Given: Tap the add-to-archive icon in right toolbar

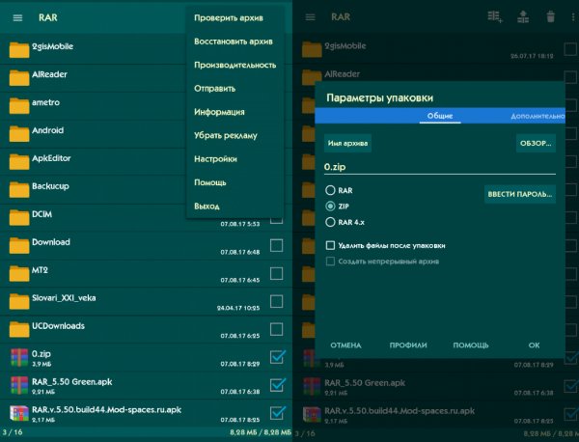Looking at the screenshot, I should pyautogui.click(x=495, y=16).
